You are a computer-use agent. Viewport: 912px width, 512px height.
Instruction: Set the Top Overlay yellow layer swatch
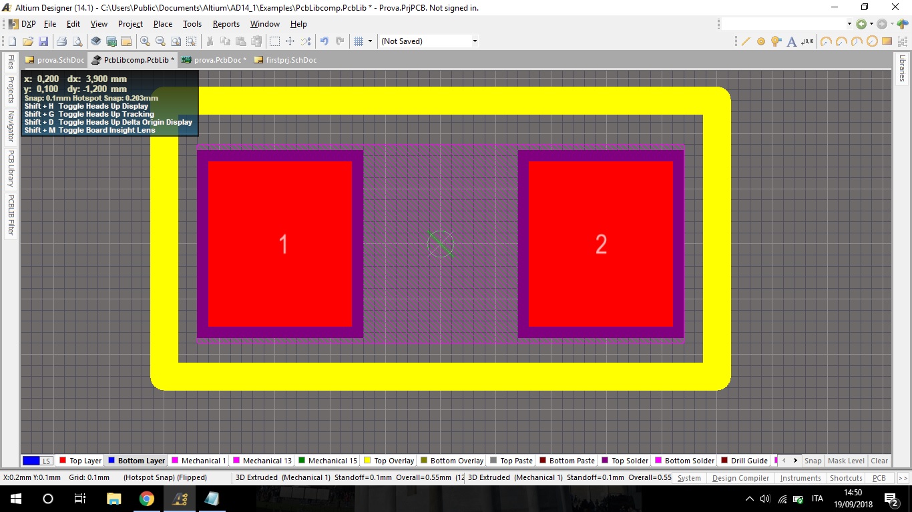coord(366,461)
